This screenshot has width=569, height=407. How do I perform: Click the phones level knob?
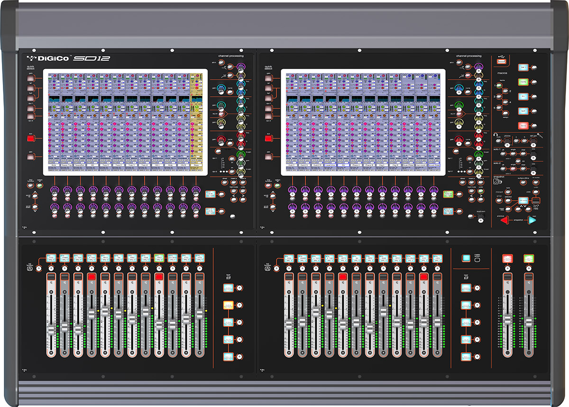click(x=507, y=142)
